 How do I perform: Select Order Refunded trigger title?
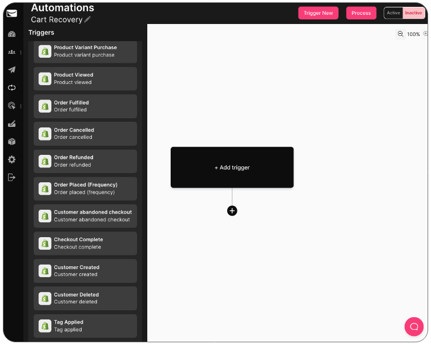coord(74,157)
